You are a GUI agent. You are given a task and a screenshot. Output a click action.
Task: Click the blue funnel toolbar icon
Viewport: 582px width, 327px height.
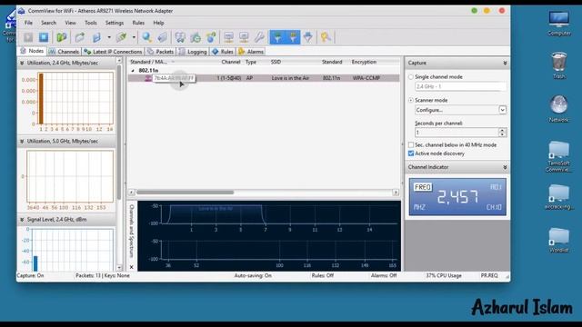tap(308, 37)
